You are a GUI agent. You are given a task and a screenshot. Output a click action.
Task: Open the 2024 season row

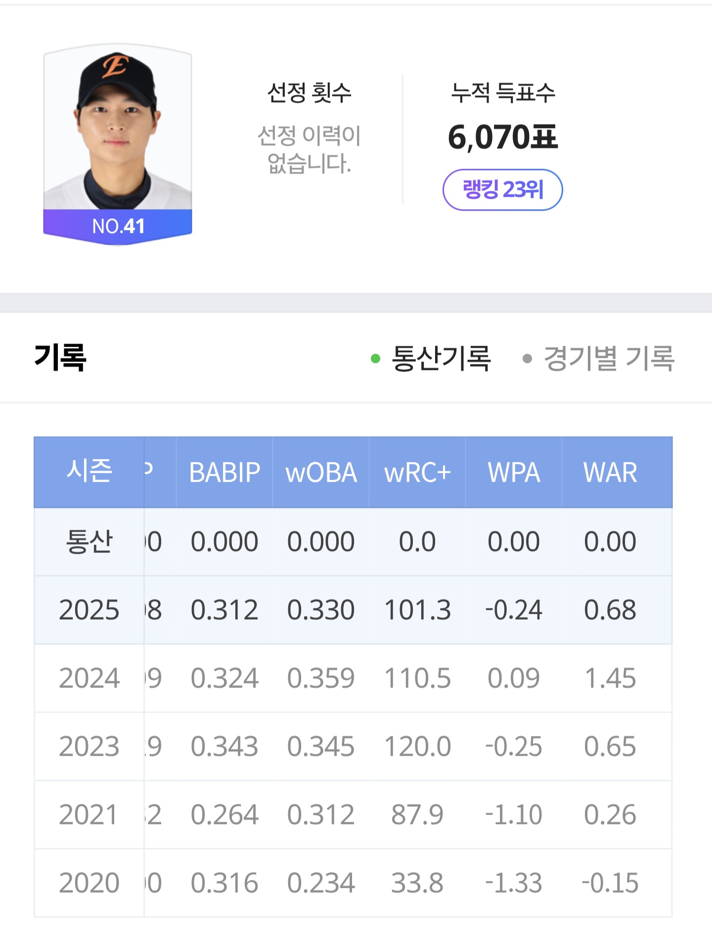pyautogui.click(x=89, y=678)
